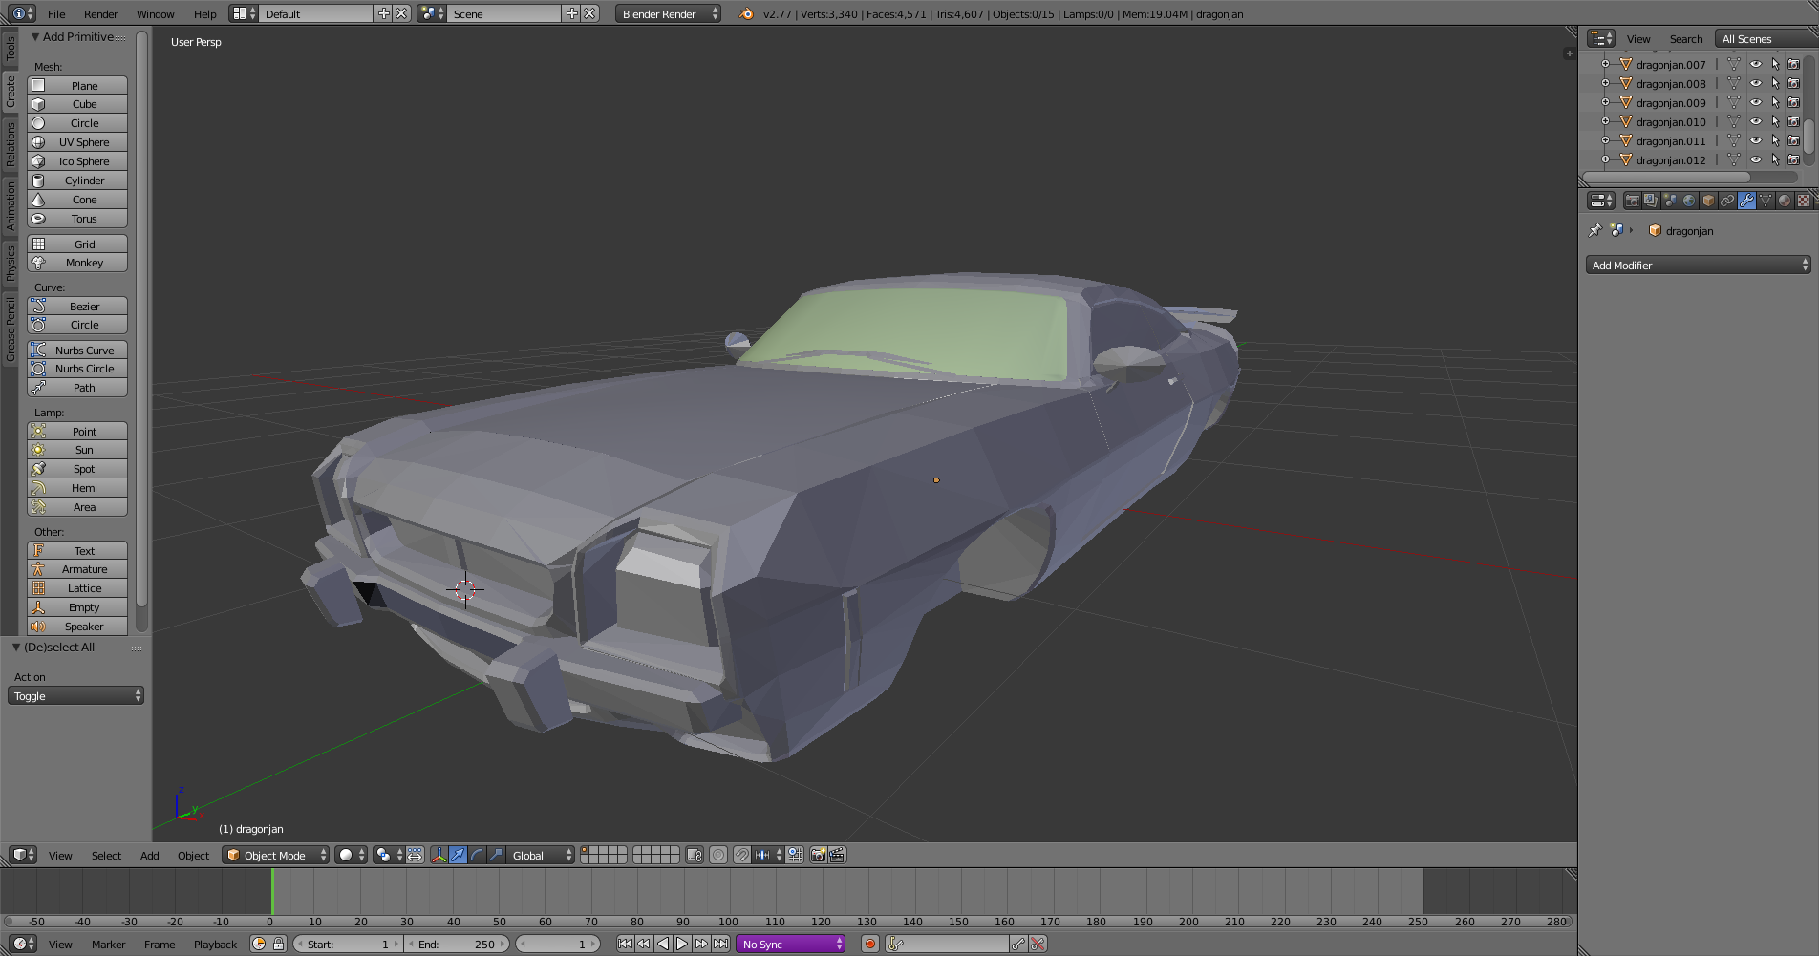Switch to the Physics sidebar tab
Viewport: 1819px width, 956px height.
click(11, 263)
